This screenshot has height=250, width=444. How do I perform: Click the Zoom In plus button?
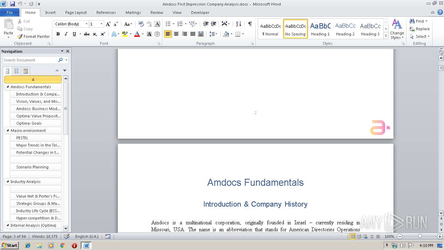click(x=440, y=236)
